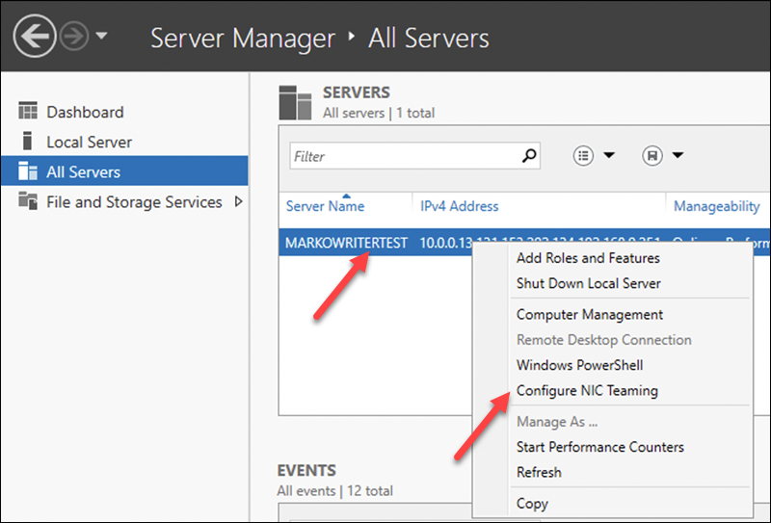Click the Local Server icon
This screenshot has height=523, width=771.
[x=28, y=141]
